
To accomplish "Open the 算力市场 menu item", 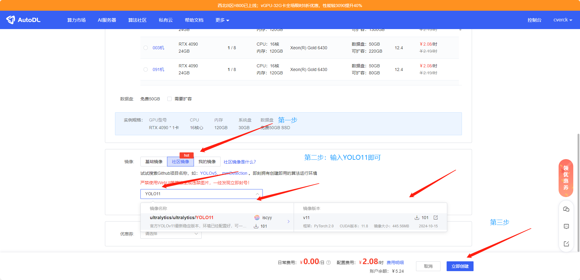I will [76, 20].
